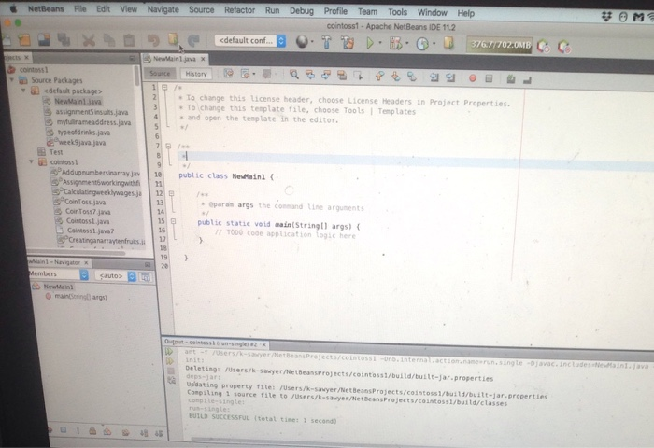Click the New Project icon
The height and width of the screenshot is (448, 654).
pos(24,39)
